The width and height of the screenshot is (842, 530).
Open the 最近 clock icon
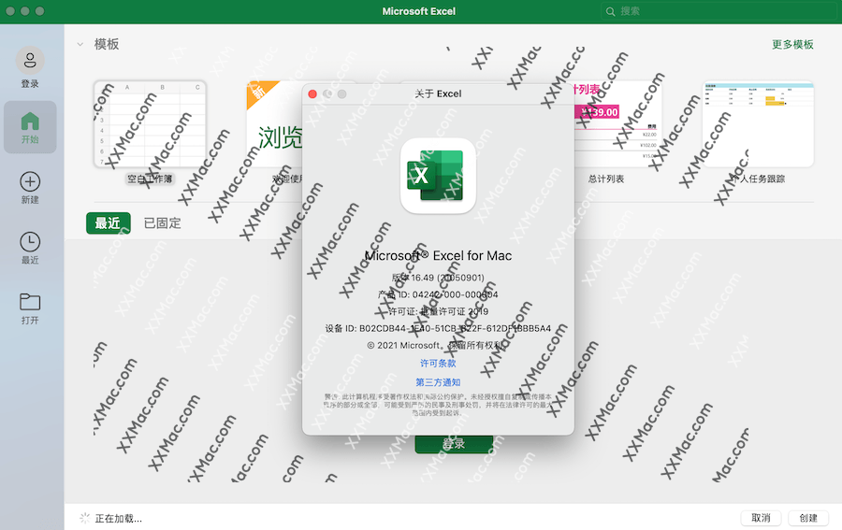[30, 242]
